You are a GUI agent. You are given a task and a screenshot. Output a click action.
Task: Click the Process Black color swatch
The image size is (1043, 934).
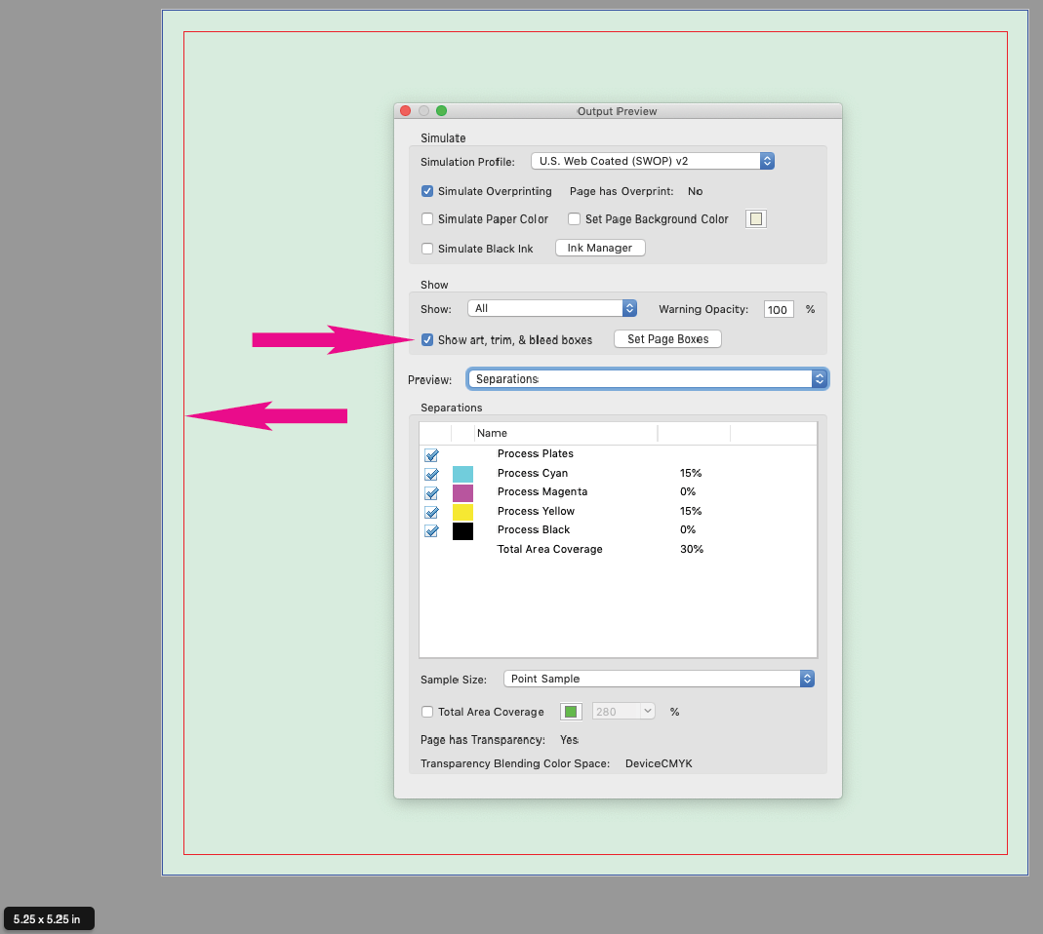(x=462, y=529)
